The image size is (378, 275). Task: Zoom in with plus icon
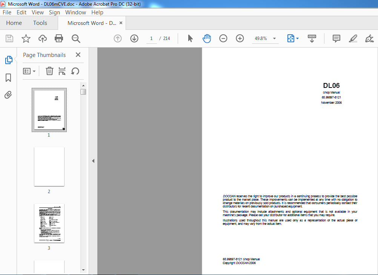click(x=240, y=38)
